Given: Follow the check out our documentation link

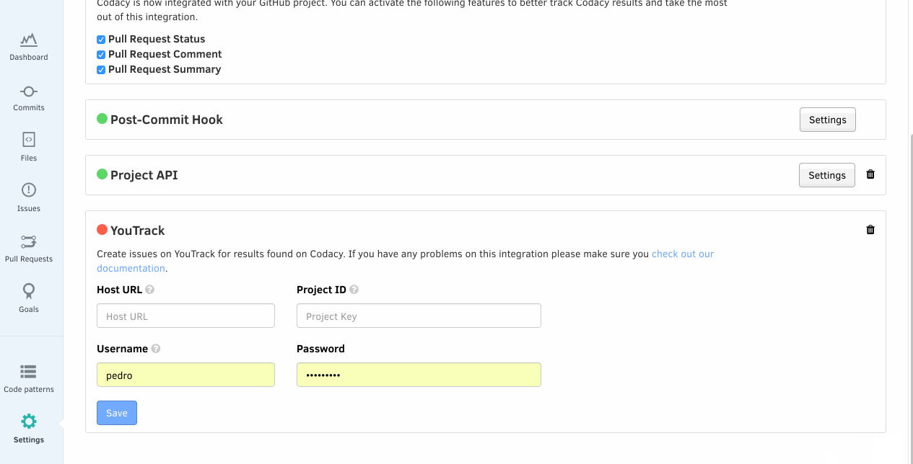Looking at the screenshot, I should (x=682, y=254).
